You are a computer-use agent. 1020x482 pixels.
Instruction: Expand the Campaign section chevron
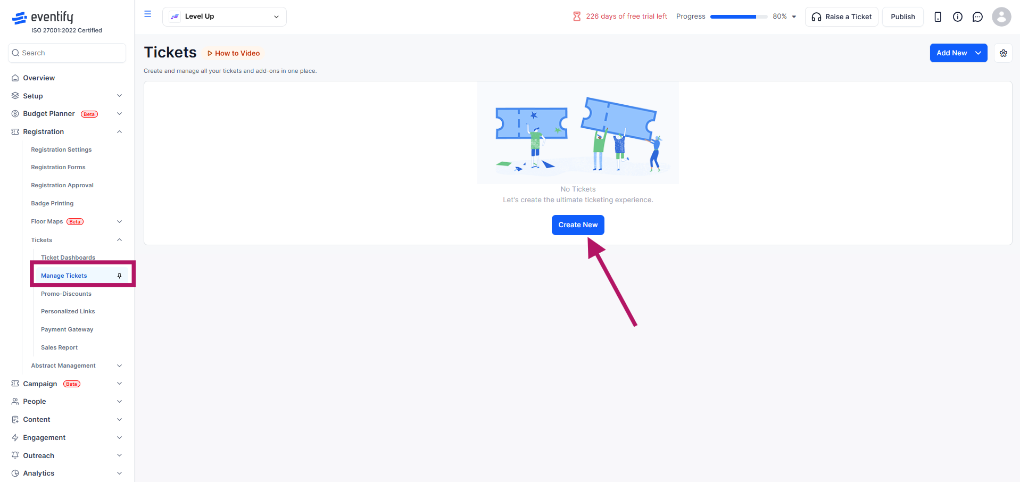tap(119, 384)
